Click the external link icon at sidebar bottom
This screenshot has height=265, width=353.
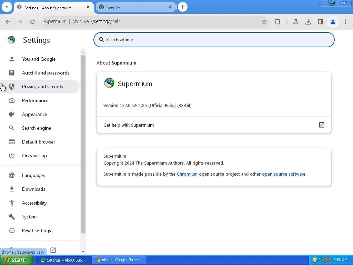(x=53, y=250)
